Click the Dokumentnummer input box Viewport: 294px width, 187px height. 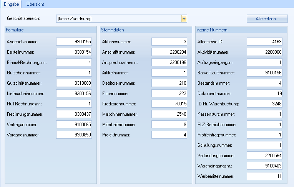coord(264,93)
